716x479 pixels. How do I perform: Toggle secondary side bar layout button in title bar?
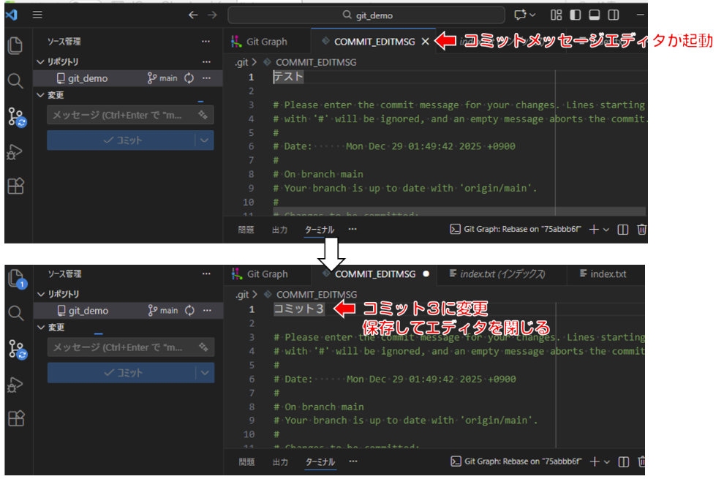pos(614,15)
